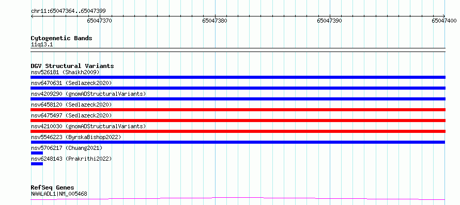
Task: Click the NAALADL1|NM_005468 gene label
Action: pyautogui.click(x=59, y=194)
